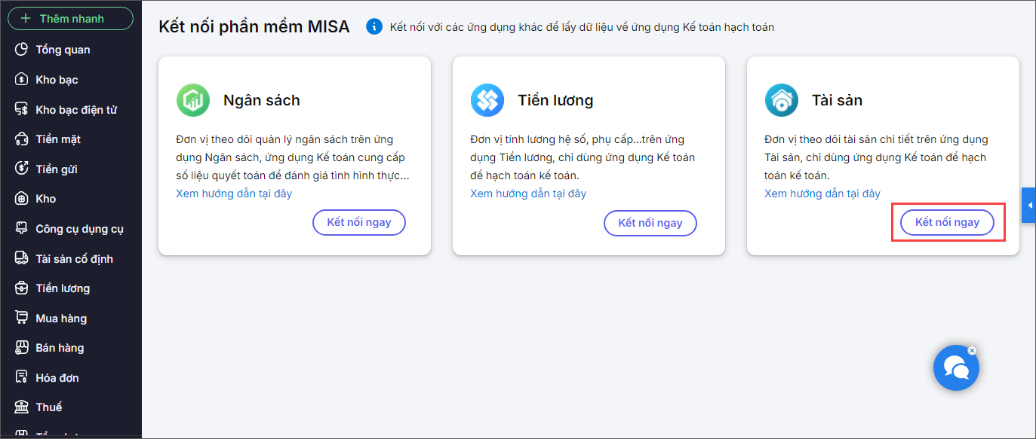Click the Mua hàng cart icon
Screen dimensions: 1036x439
click(x=22, y=319)
